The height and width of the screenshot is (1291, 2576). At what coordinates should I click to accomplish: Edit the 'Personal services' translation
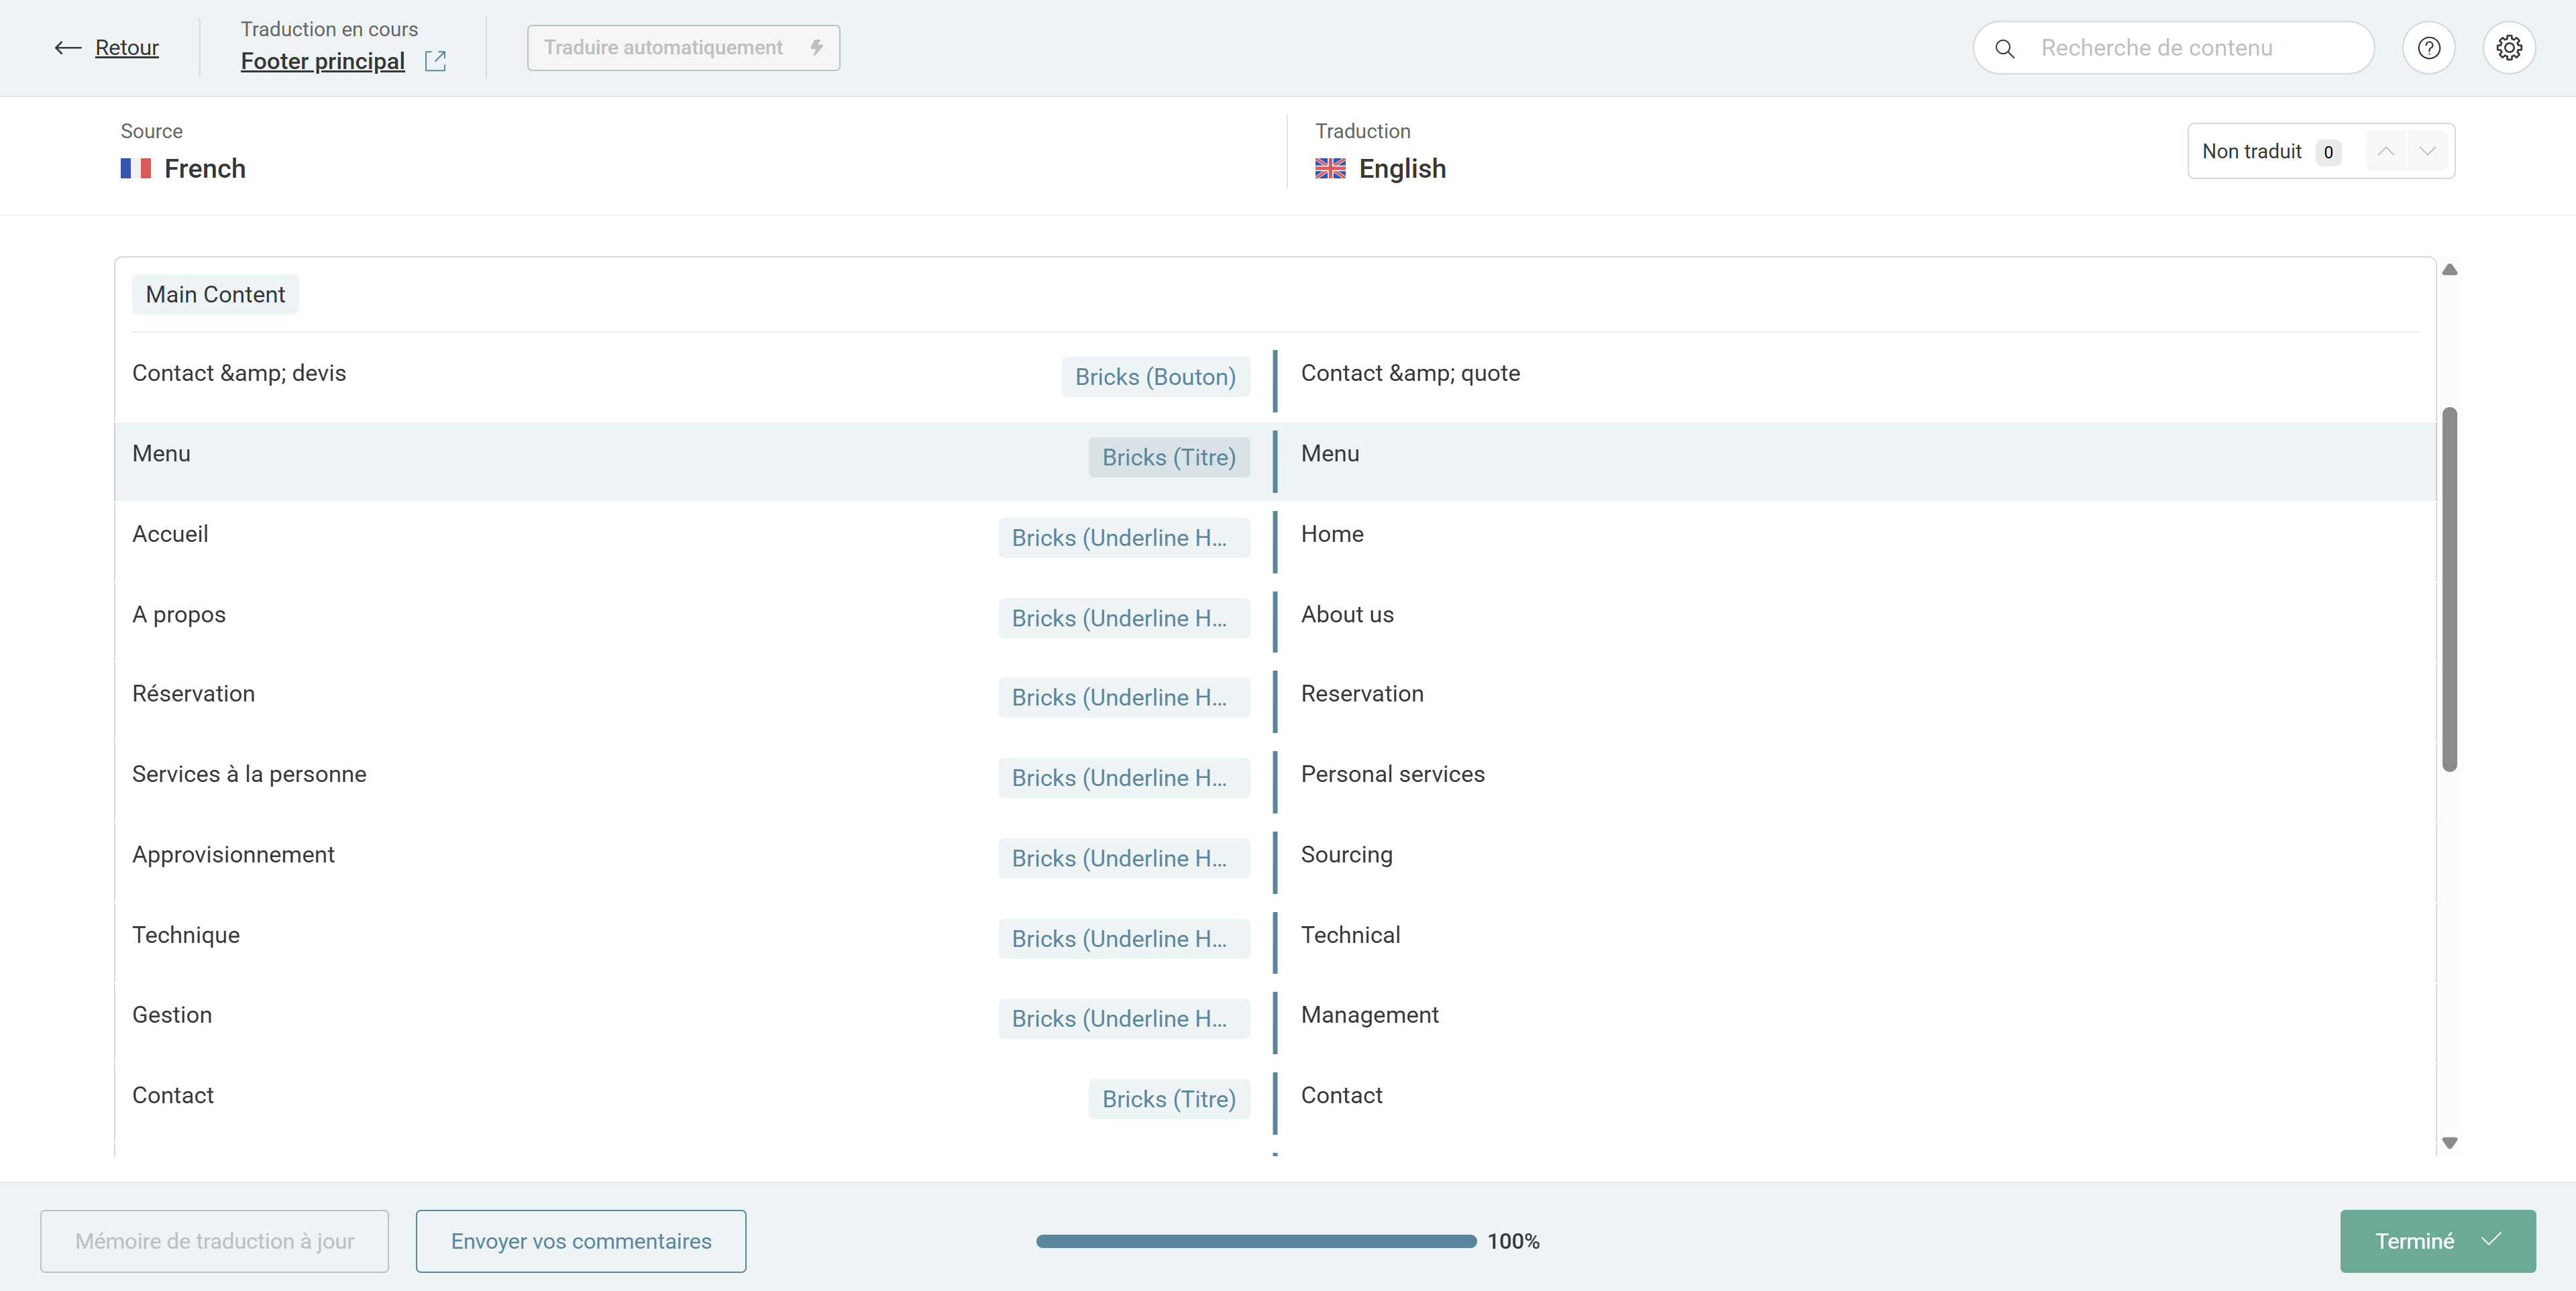click(x=1393, y=775)
